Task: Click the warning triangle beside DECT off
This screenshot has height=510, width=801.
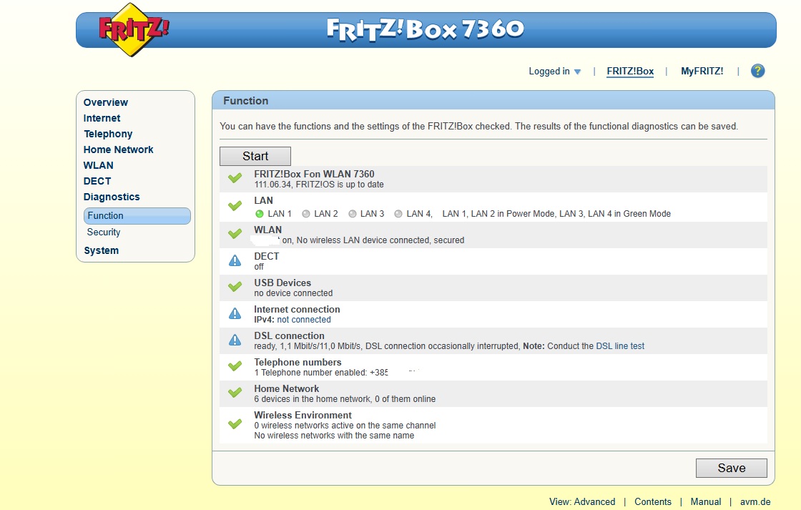Action: pos(235,261)
